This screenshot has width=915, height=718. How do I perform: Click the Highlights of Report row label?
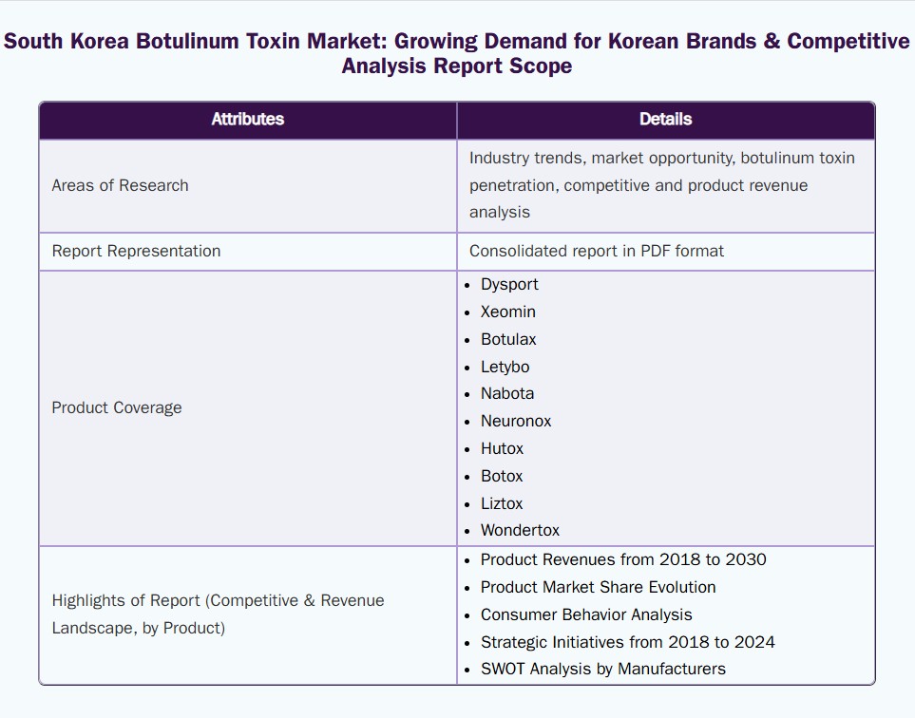coord(218,614)
